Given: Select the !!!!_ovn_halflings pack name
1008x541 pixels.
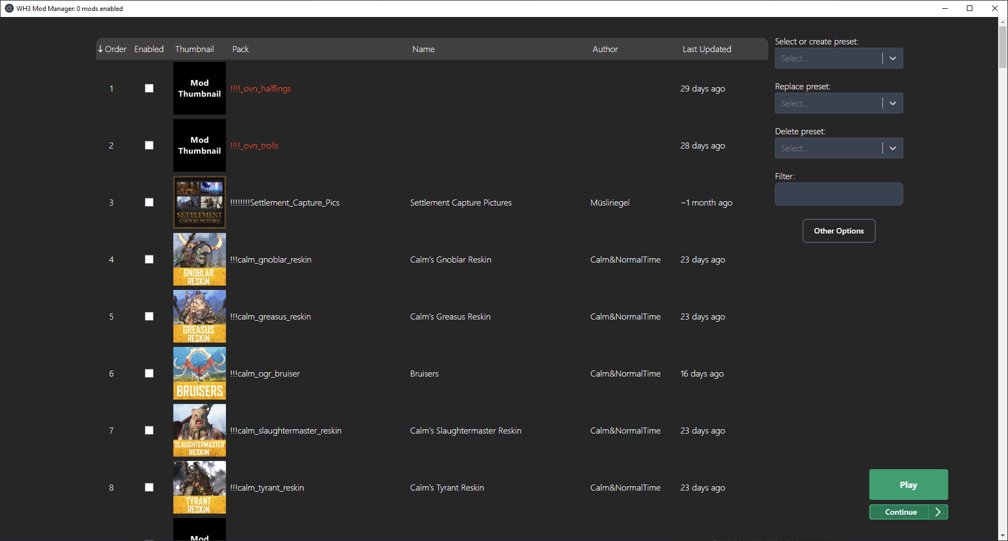Looking at the screenshot, I should (x=261, y=89).
